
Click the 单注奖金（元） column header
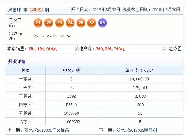pyautogui.click(x=140, y=71)
